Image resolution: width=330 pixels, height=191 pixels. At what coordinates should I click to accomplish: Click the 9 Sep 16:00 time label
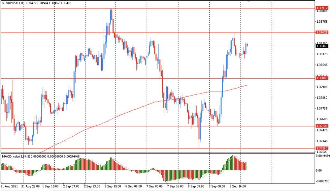238,186
